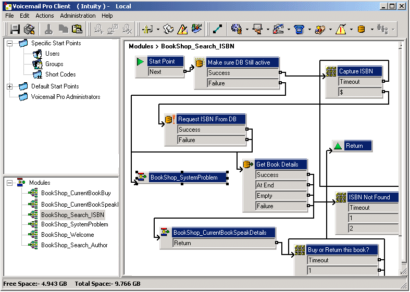The width and height of the screenshot is (410, 292).
Task: Open dropdown arrow beside telephone toolbar icon
Action: pos(309,29)
